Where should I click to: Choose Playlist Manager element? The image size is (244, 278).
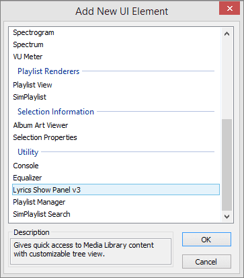pyautogui.click(x=39, y=202)
